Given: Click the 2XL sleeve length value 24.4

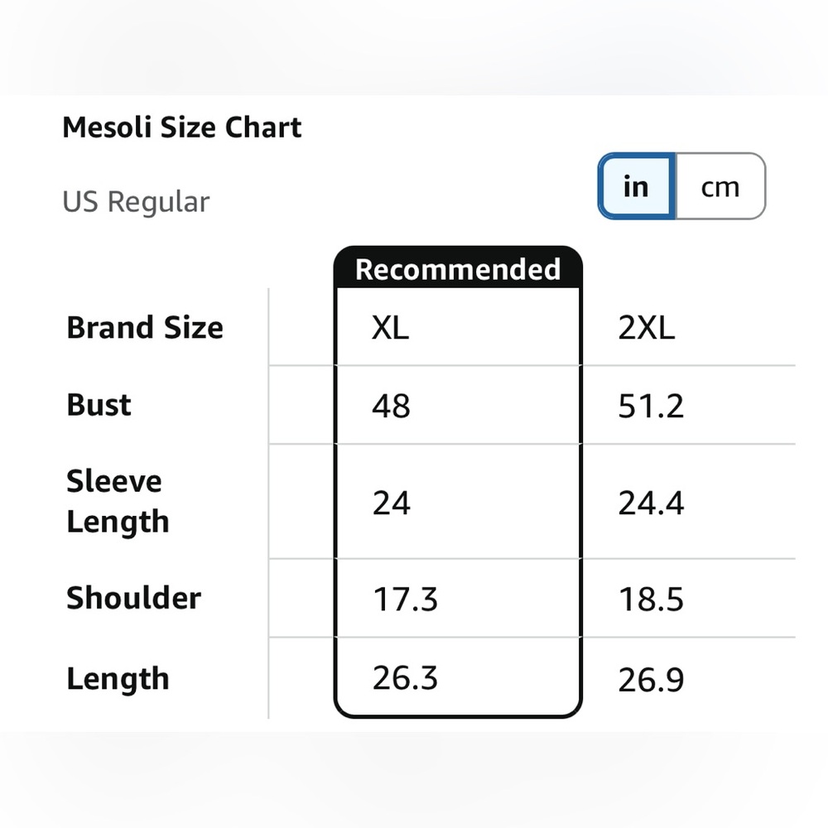Looking at the screenshot, I should tap(651, 503).
